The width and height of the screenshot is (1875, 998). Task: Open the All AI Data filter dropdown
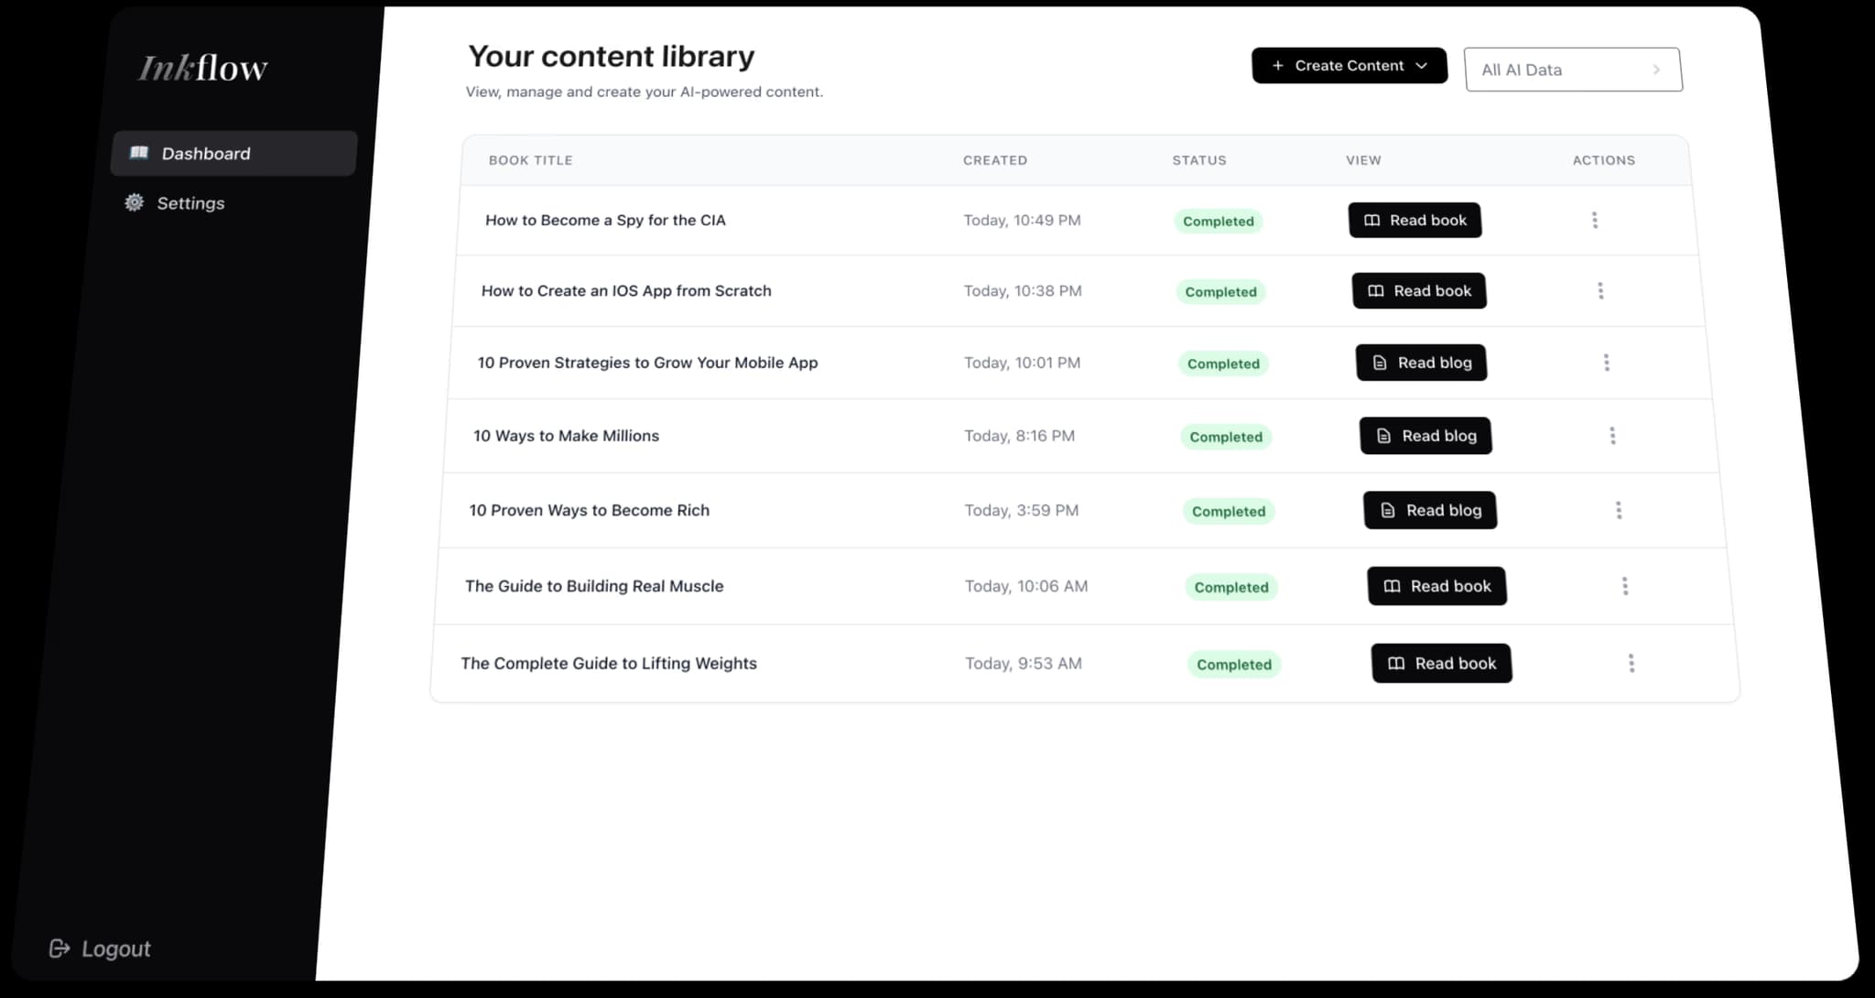(x=1572, y=70)
